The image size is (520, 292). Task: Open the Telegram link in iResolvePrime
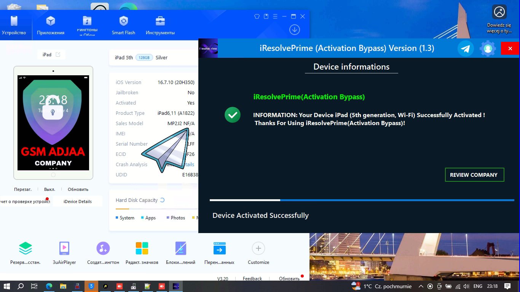[x=466, y=48]
